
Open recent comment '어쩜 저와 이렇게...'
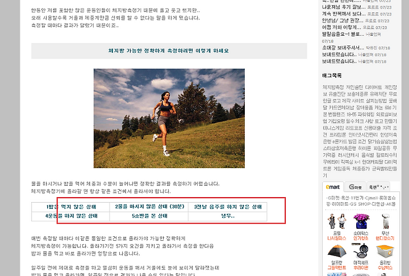click(x=341, y=27)
